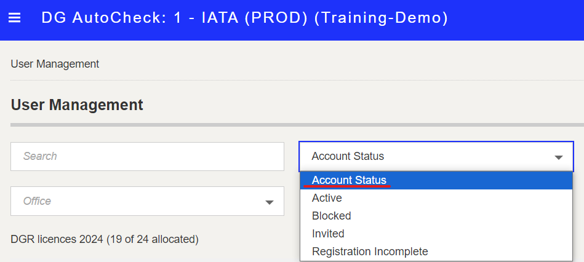This screenshot has height=262, width=584.
Task: Click the (Training-Demo) label in header
Action: click(381, 18)
